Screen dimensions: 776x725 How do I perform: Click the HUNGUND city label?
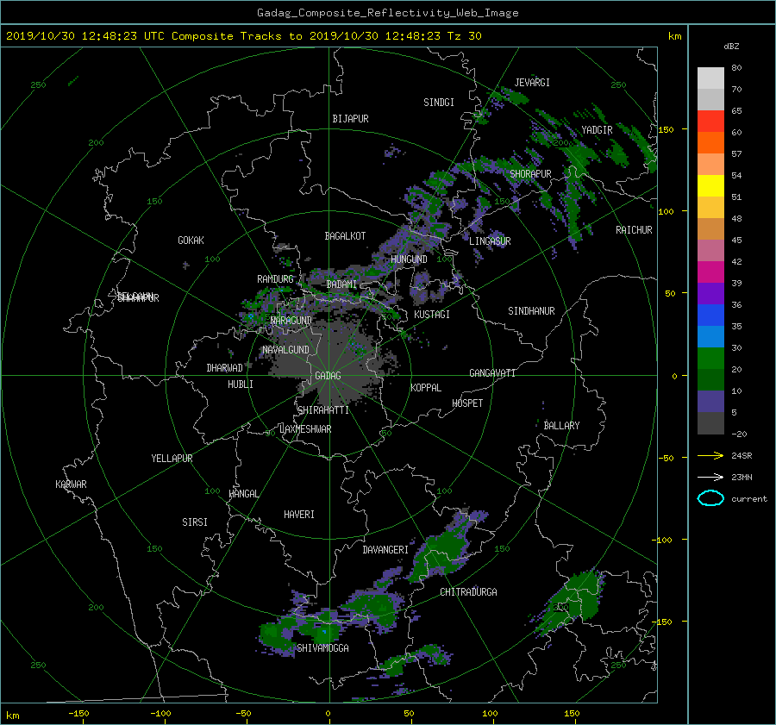pos(409,259)
